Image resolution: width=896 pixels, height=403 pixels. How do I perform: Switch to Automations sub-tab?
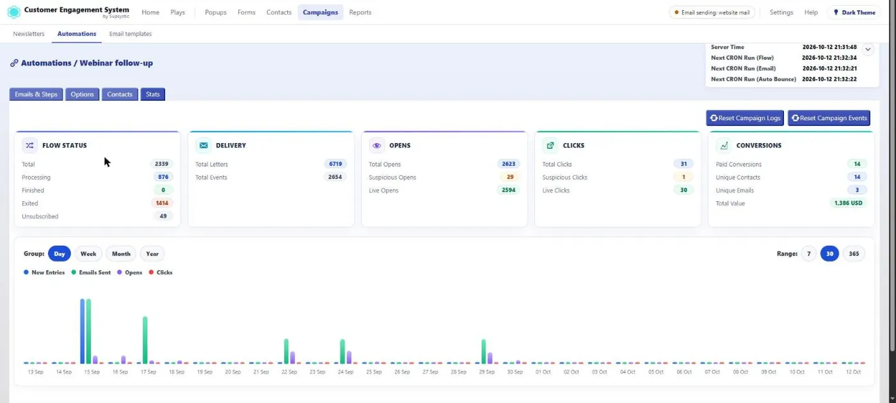point(77,34)
